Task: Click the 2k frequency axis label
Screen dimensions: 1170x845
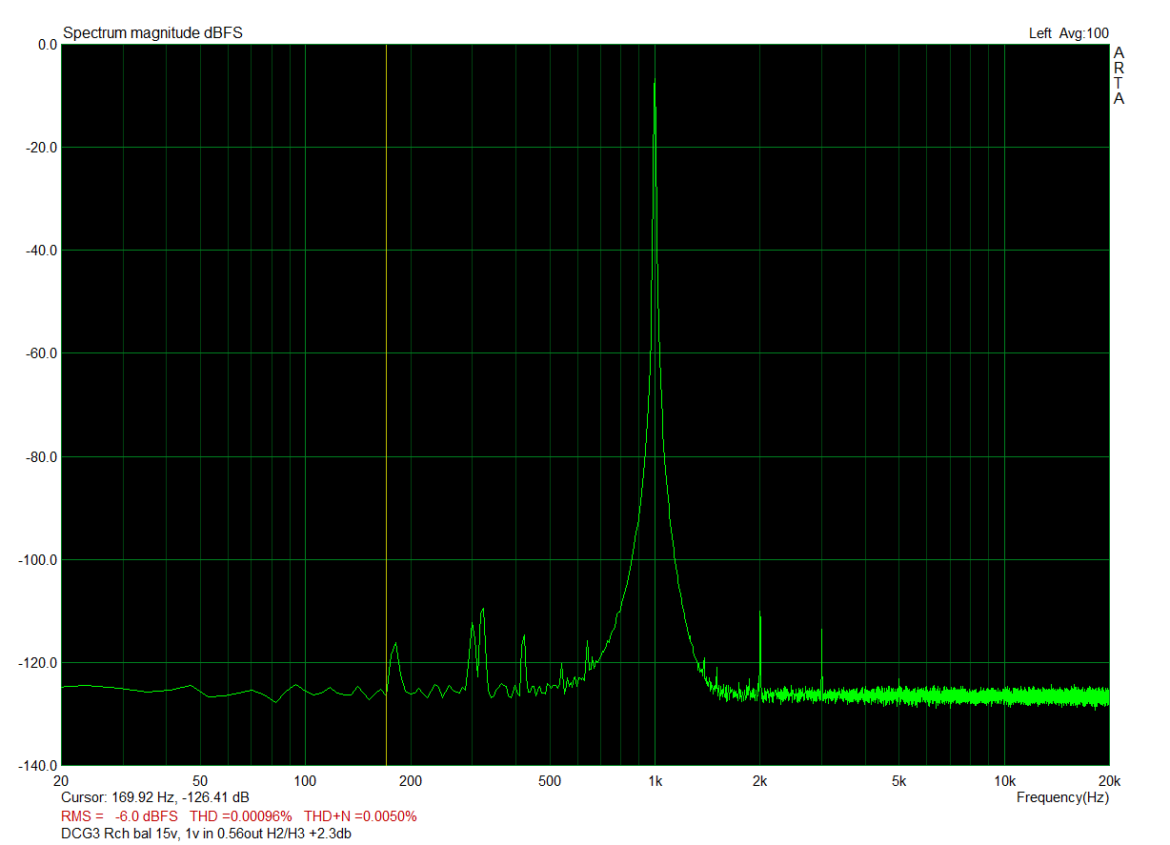Action: pos(759,781)
